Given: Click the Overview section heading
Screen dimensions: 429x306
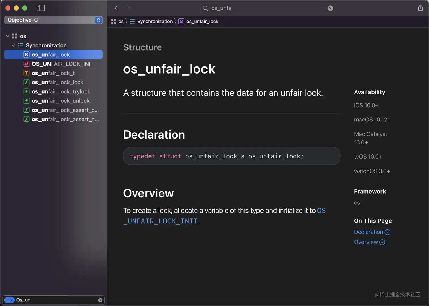Looking at the screenshot, I should click(148, 193).
